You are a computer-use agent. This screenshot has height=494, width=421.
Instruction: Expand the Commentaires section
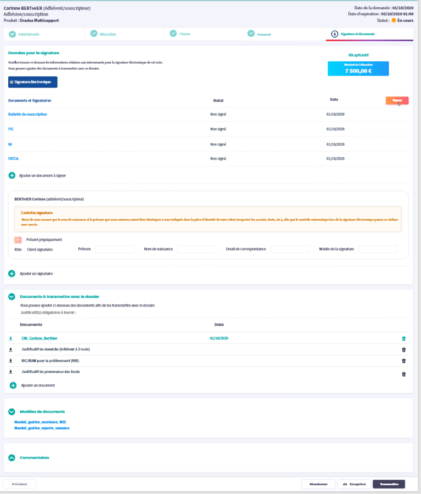click(12, 457)
